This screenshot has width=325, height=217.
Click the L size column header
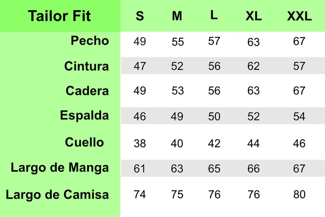(214, 15)
